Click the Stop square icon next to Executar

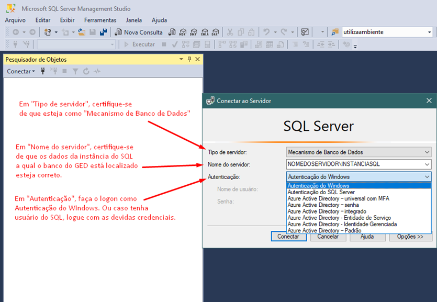164,44
